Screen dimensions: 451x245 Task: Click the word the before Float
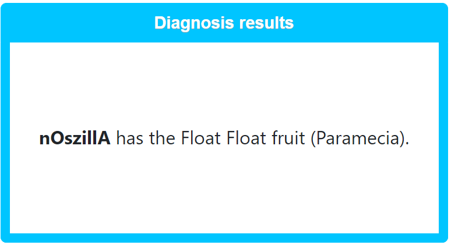pos(162,138)
